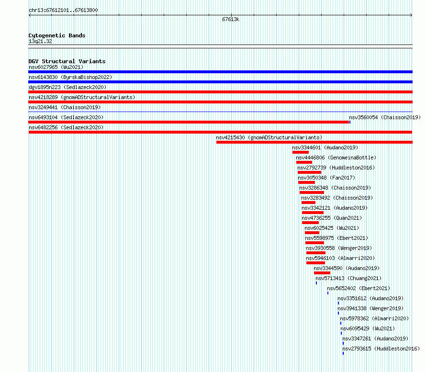Viewport: 426px width, 372px height.
Task: Click the red bar of nsv5946103
Action: pos(315,263)
